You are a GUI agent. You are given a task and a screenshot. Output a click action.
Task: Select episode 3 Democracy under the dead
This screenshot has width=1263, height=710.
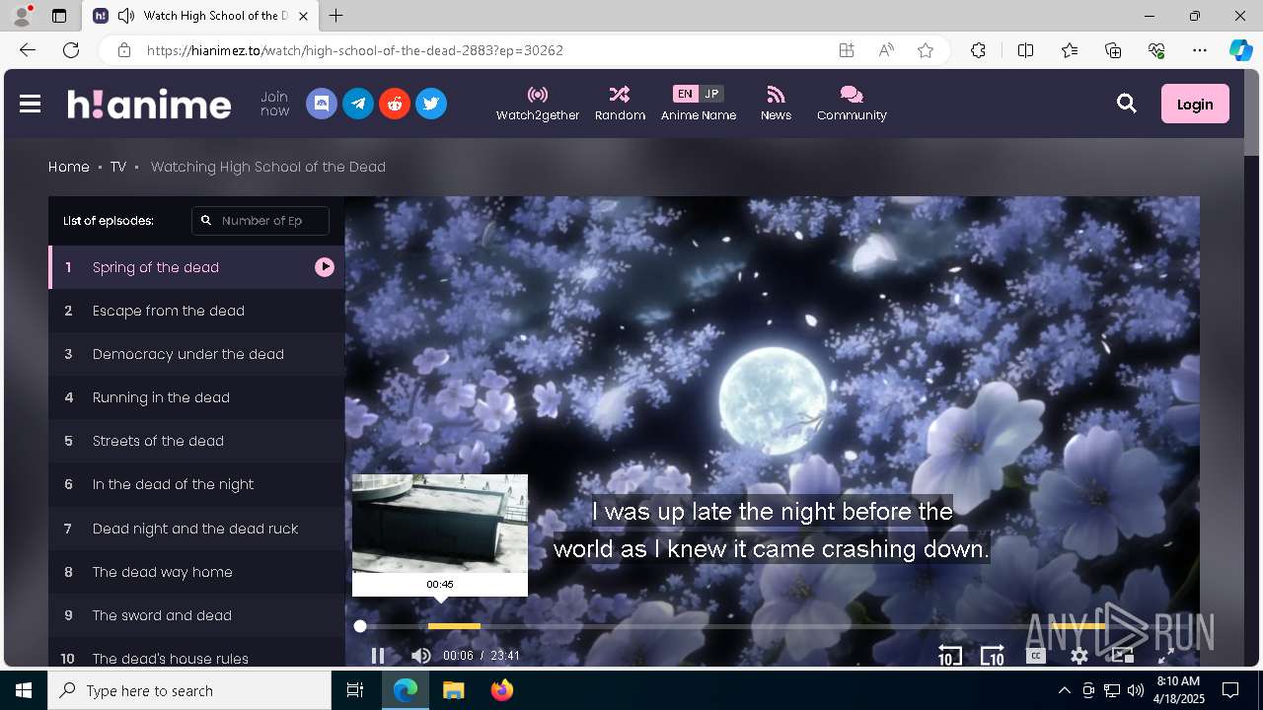point(196,354)
